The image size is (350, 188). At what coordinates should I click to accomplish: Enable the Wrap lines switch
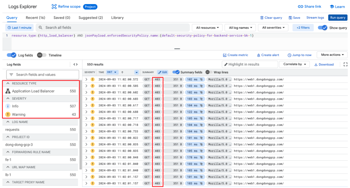209,72
